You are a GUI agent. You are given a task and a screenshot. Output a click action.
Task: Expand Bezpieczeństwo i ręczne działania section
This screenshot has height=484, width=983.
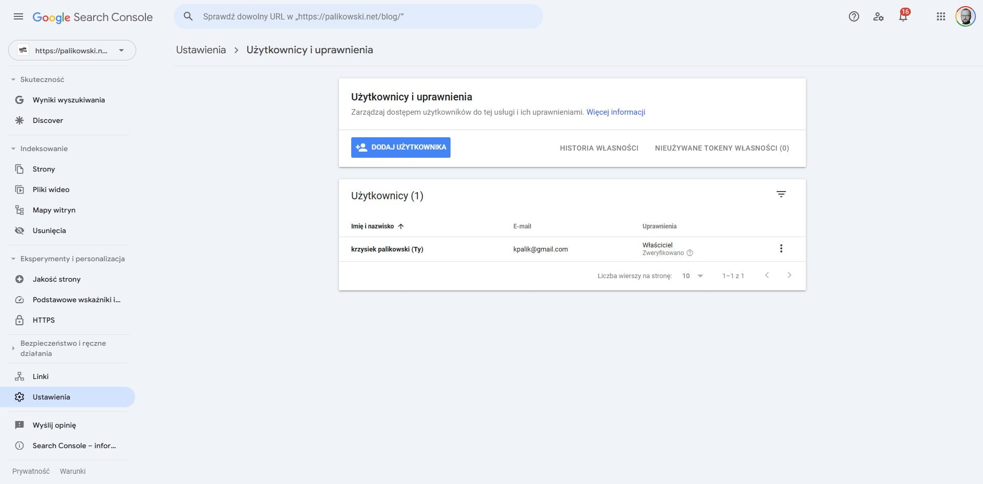pos(13,348)
